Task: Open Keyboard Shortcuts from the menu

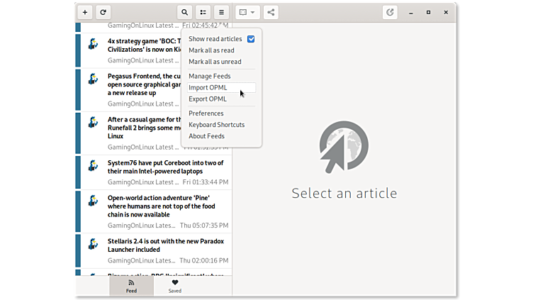Action: pos(216,125)
